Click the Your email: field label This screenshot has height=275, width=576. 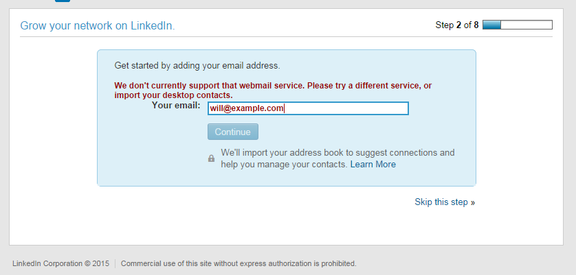click(x=176, y=106)
